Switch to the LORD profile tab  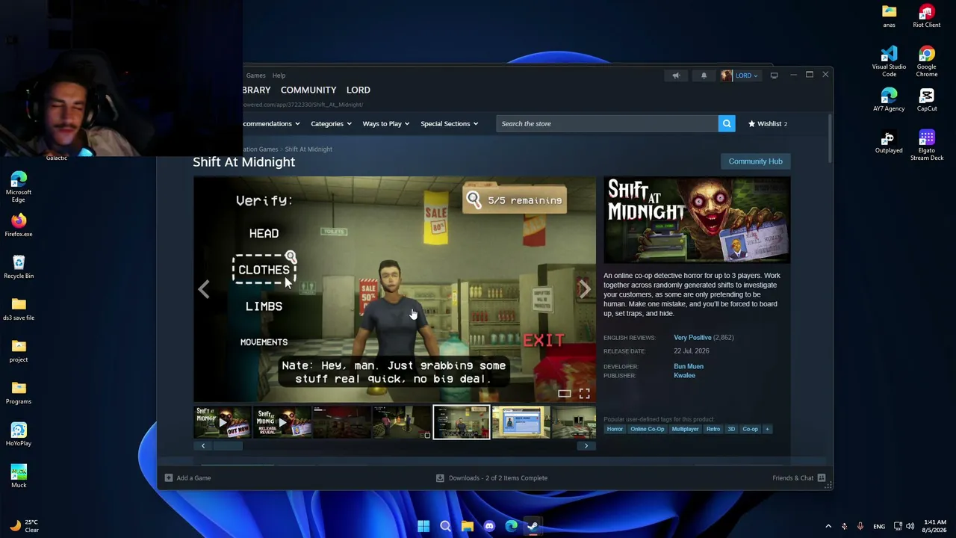point(358,90)
